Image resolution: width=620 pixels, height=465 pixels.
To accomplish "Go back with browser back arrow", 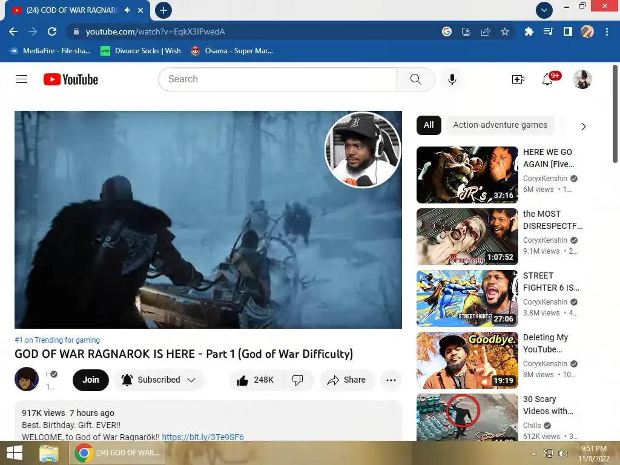I will coord(13,31).
